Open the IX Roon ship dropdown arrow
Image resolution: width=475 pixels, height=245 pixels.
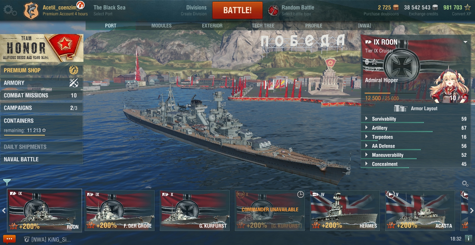pos(466,42)
